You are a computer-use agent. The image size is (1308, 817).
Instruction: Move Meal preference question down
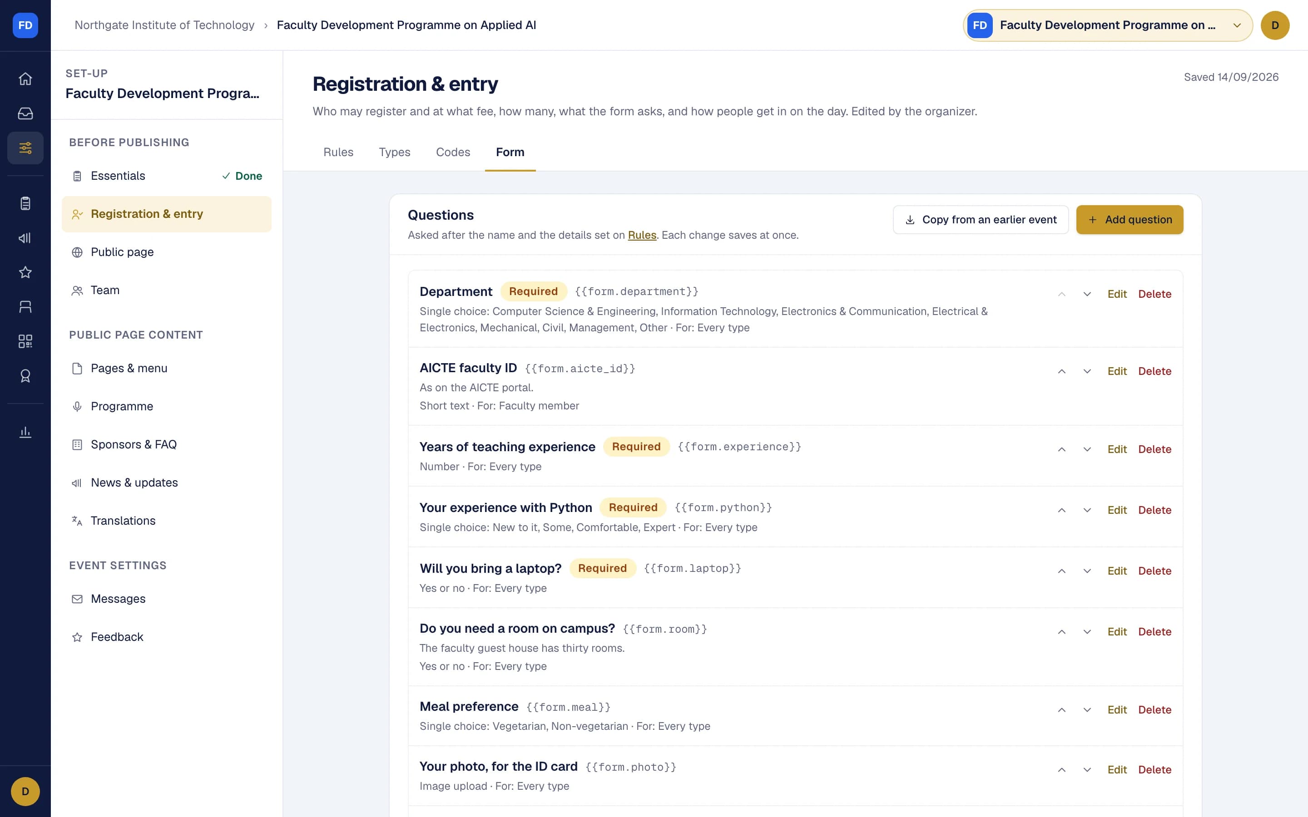point(1087,710)
